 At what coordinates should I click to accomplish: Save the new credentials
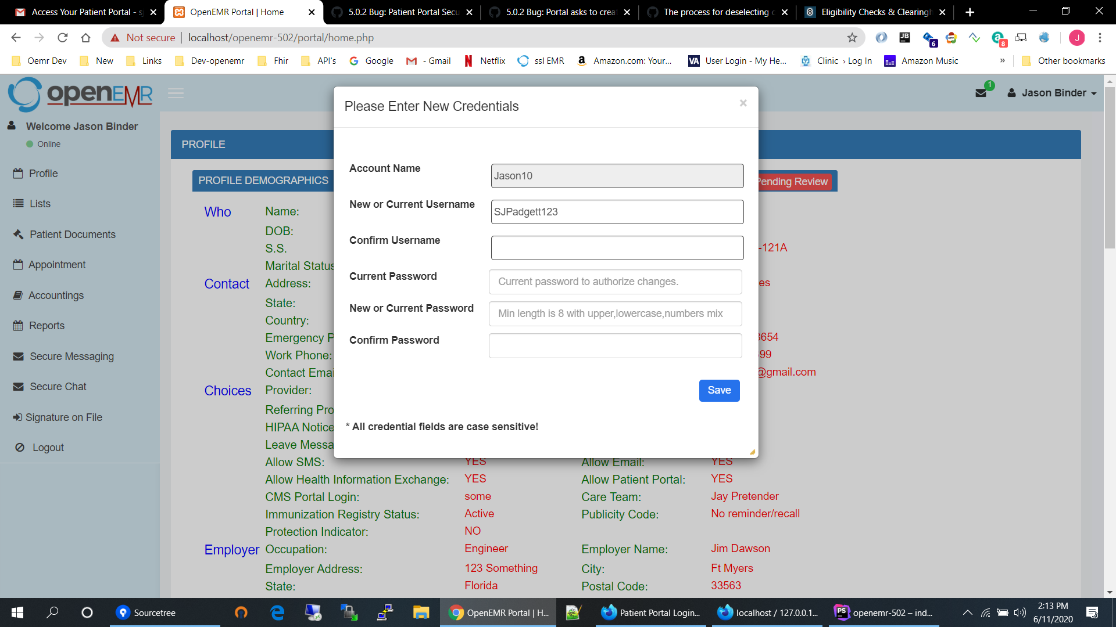pyautogui.click(x=719, y=390)
